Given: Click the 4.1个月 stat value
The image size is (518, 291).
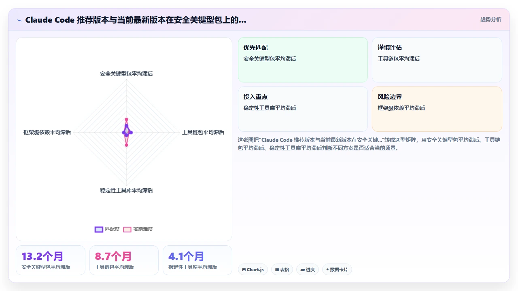Looking at the screenshot, I should pyautogui.click(x=186, y=256).
